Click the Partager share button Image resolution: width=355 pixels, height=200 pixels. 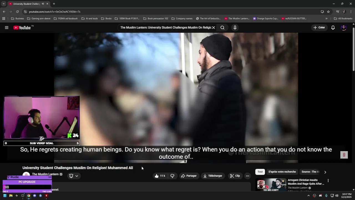(x=189, y=176)
